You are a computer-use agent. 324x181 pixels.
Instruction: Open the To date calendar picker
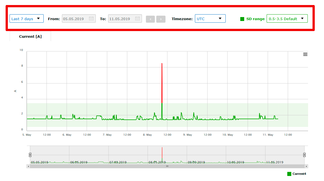point(137,18)
